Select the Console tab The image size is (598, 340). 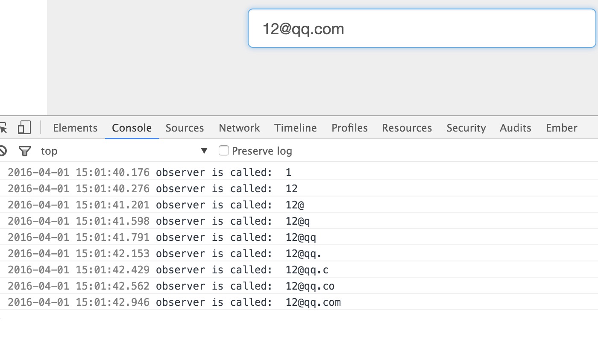(x=132, y=128)
